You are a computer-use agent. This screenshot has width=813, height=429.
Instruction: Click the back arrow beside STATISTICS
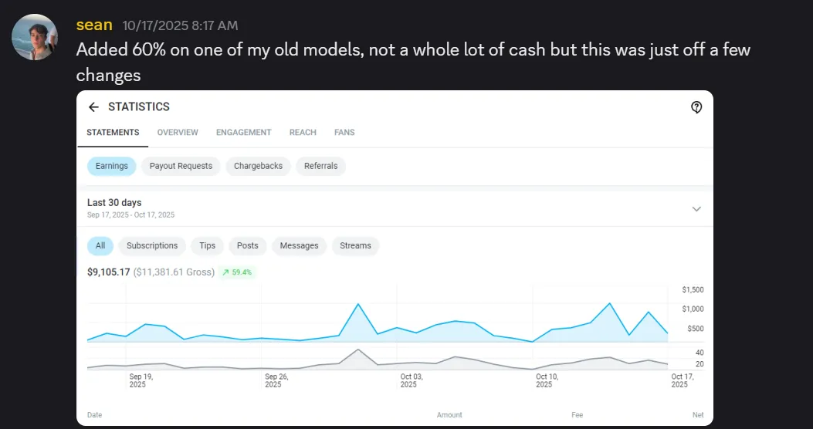pyautogui.click(x=93, y=107)
